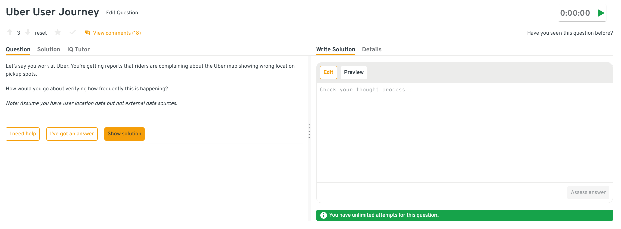This screenshot has width=621, height=229.
Task: Click the Edit Question link
Action: click(x=122, y=13)
